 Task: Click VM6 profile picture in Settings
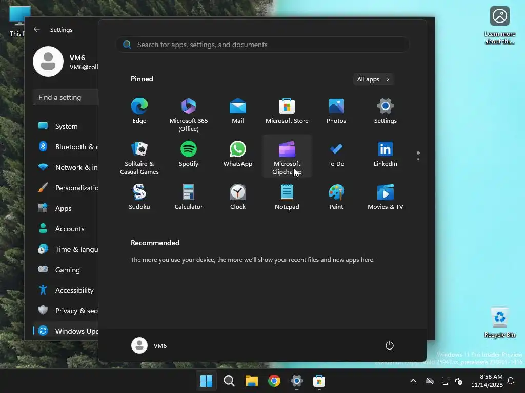(48, 61)
